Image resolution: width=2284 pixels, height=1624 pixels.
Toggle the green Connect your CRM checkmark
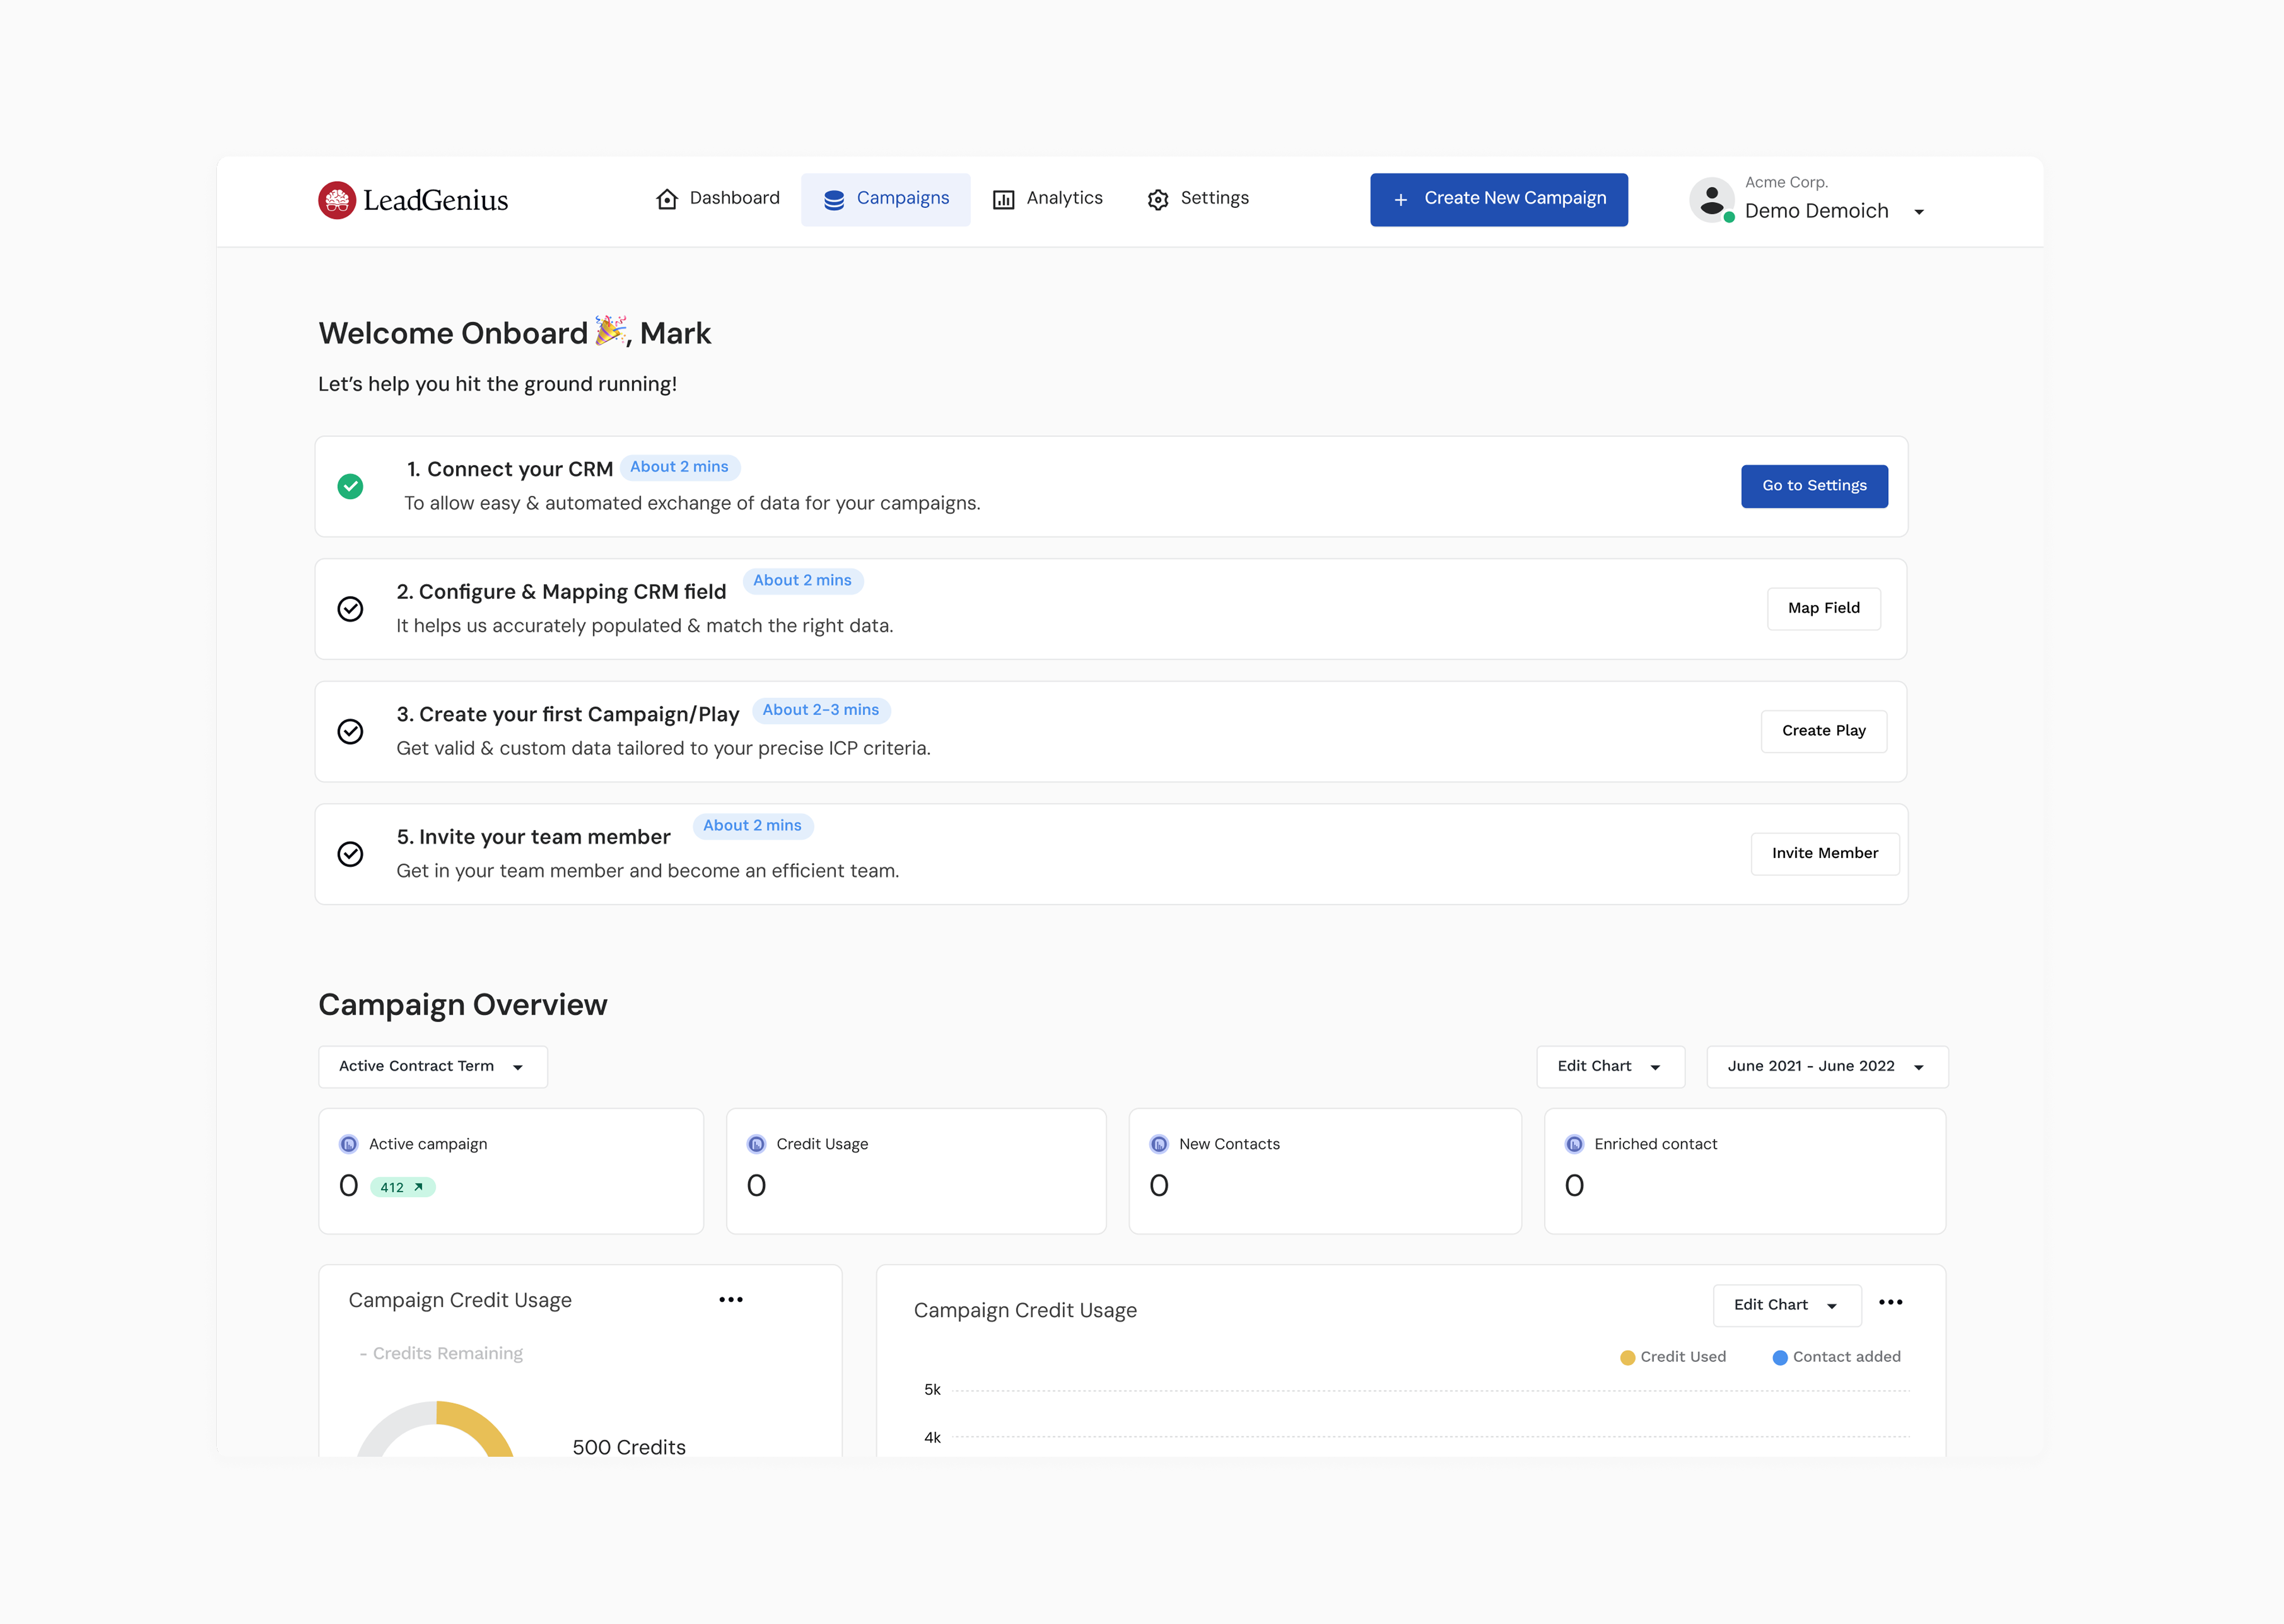tap(350, 487)
